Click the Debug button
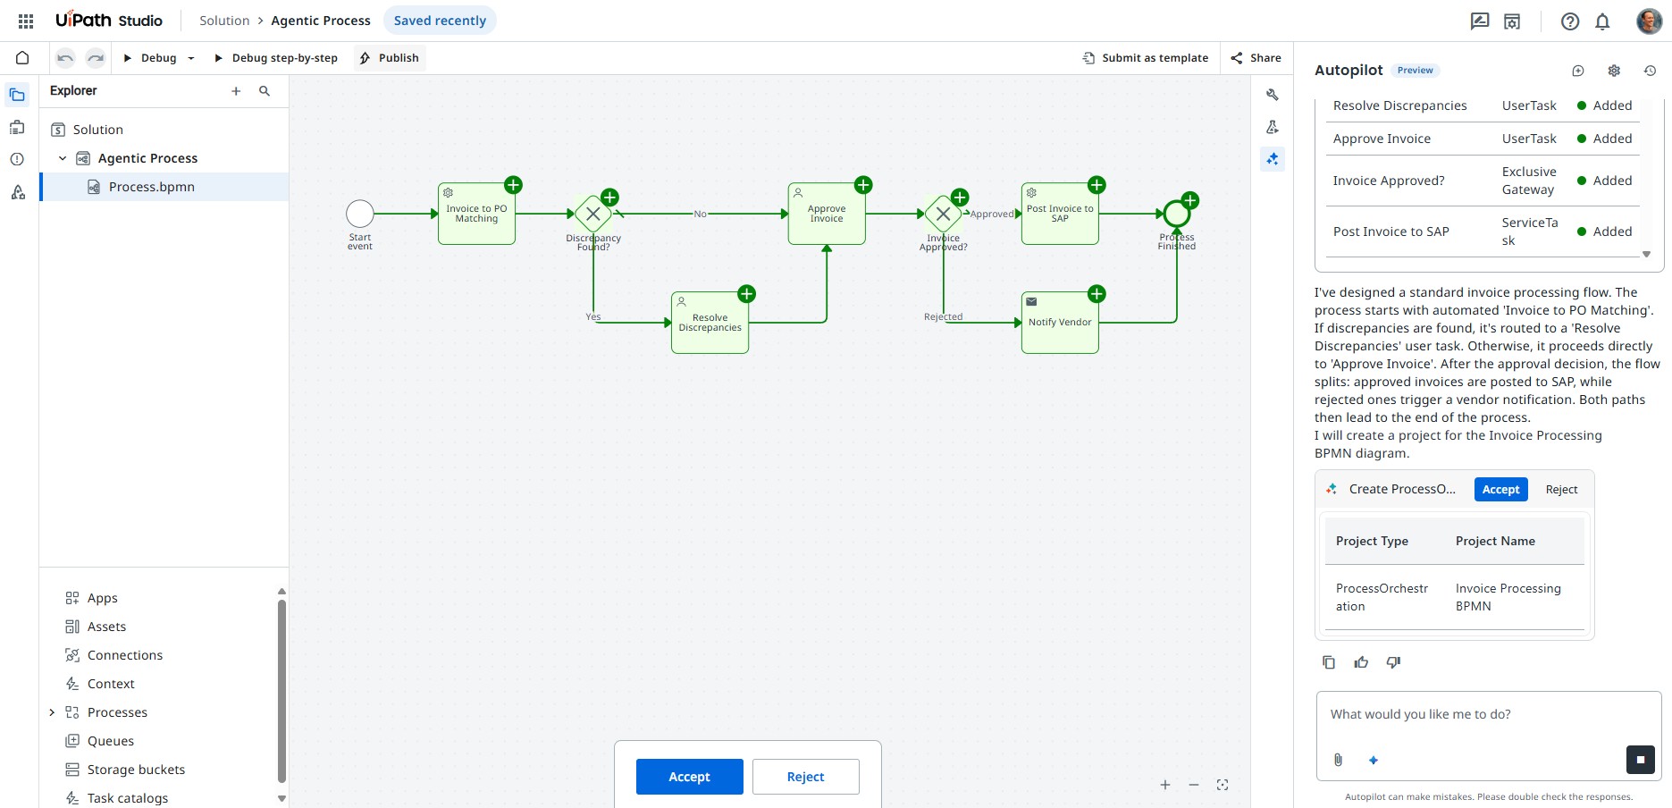 [x=150, y=58]
